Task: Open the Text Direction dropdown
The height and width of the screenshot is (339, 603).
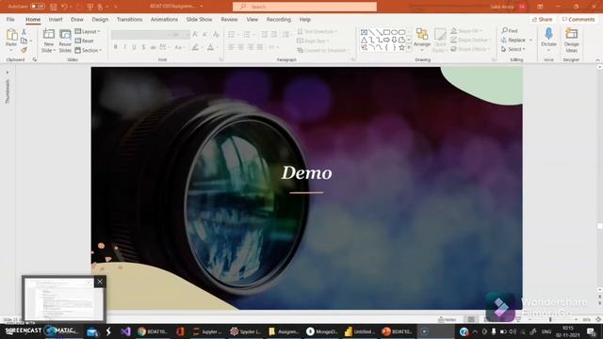Action: tap(318, 31)
